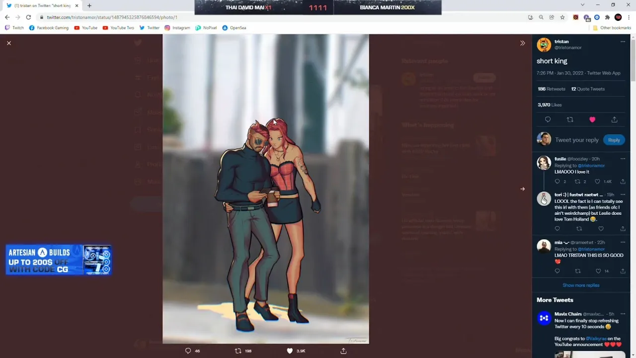
Task: Retweet fuslie's reply
Action: (x=577, y=182)
